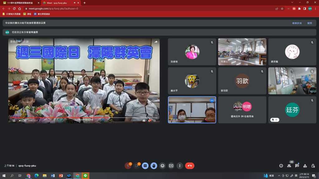This screenshot has width=319, height=179.
Task: Toggle fullscreen on the shared video
Action: point(155,121)
